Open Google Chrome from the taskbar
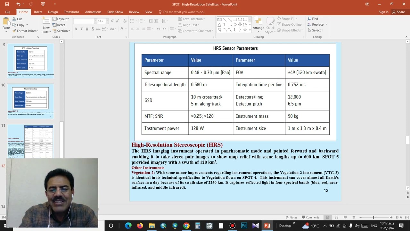 pos(186,226)
